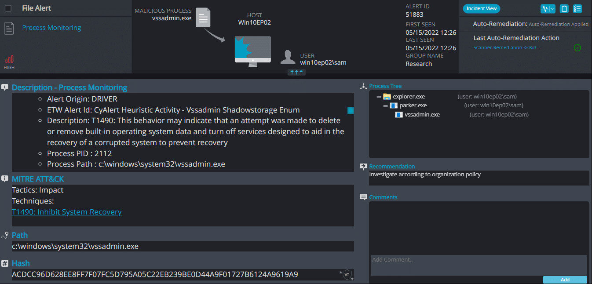The image size is (592, 284).
Task: Click the blue scrollbar thumb in Description
Action: point(351,110)
